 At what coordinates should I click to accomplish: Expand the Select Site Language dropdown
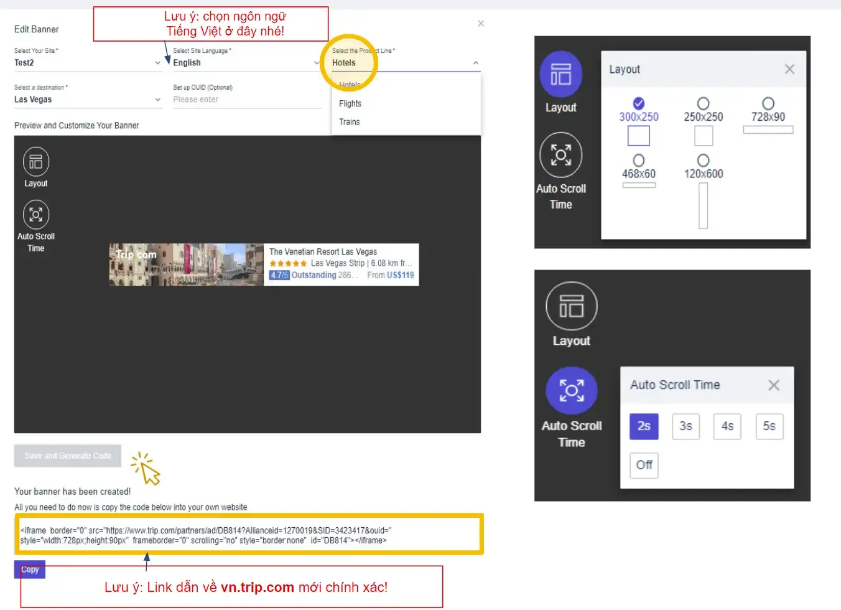point(246,62)
